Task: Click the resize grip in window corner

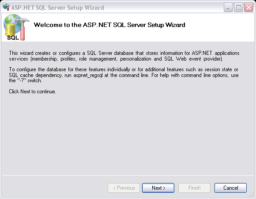Action: [252, 195]
